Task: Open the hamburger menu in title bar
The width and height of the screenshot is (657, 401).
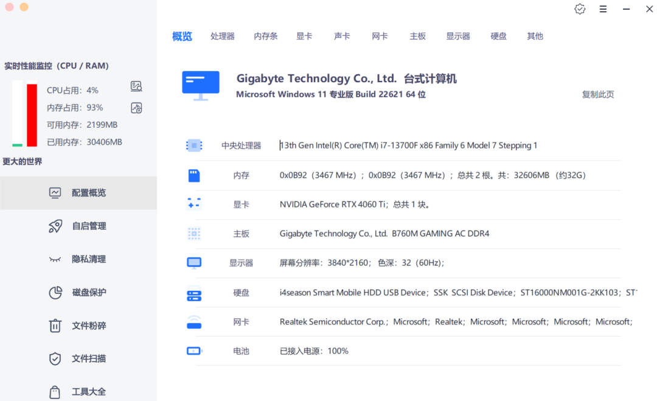Action: [x=603, y=9]
